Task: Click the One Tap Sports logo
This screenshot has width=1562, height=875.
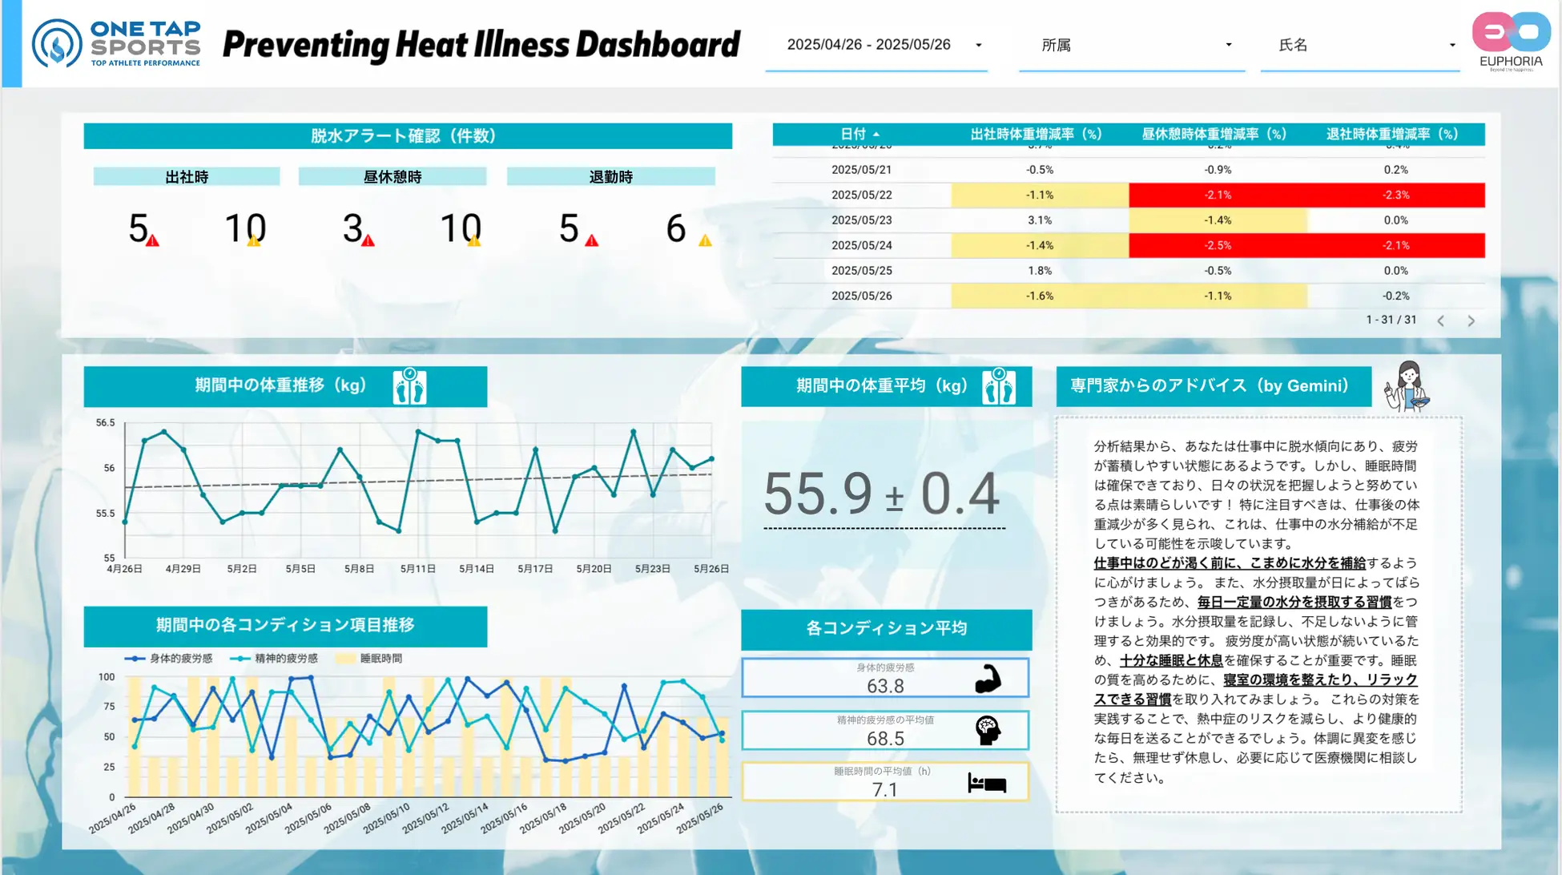Action: (x=116, y=43)
